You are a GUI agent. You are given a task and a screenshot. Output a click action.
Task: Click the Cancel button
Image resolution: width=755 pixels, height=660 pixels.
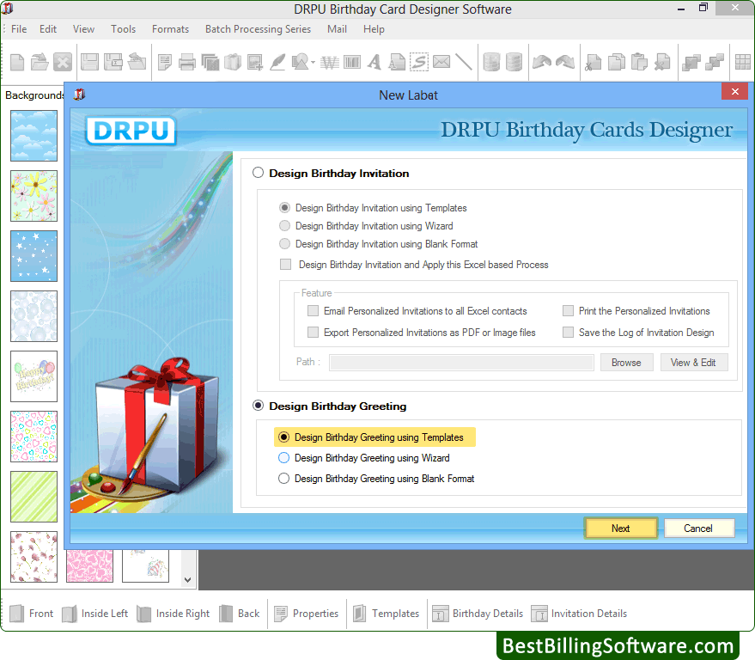[699, 528]
